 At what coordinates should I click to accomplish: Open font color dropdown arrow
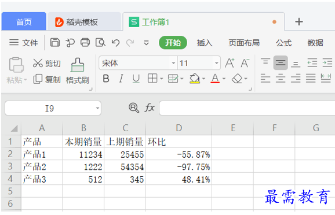click(x=224, y=79)
